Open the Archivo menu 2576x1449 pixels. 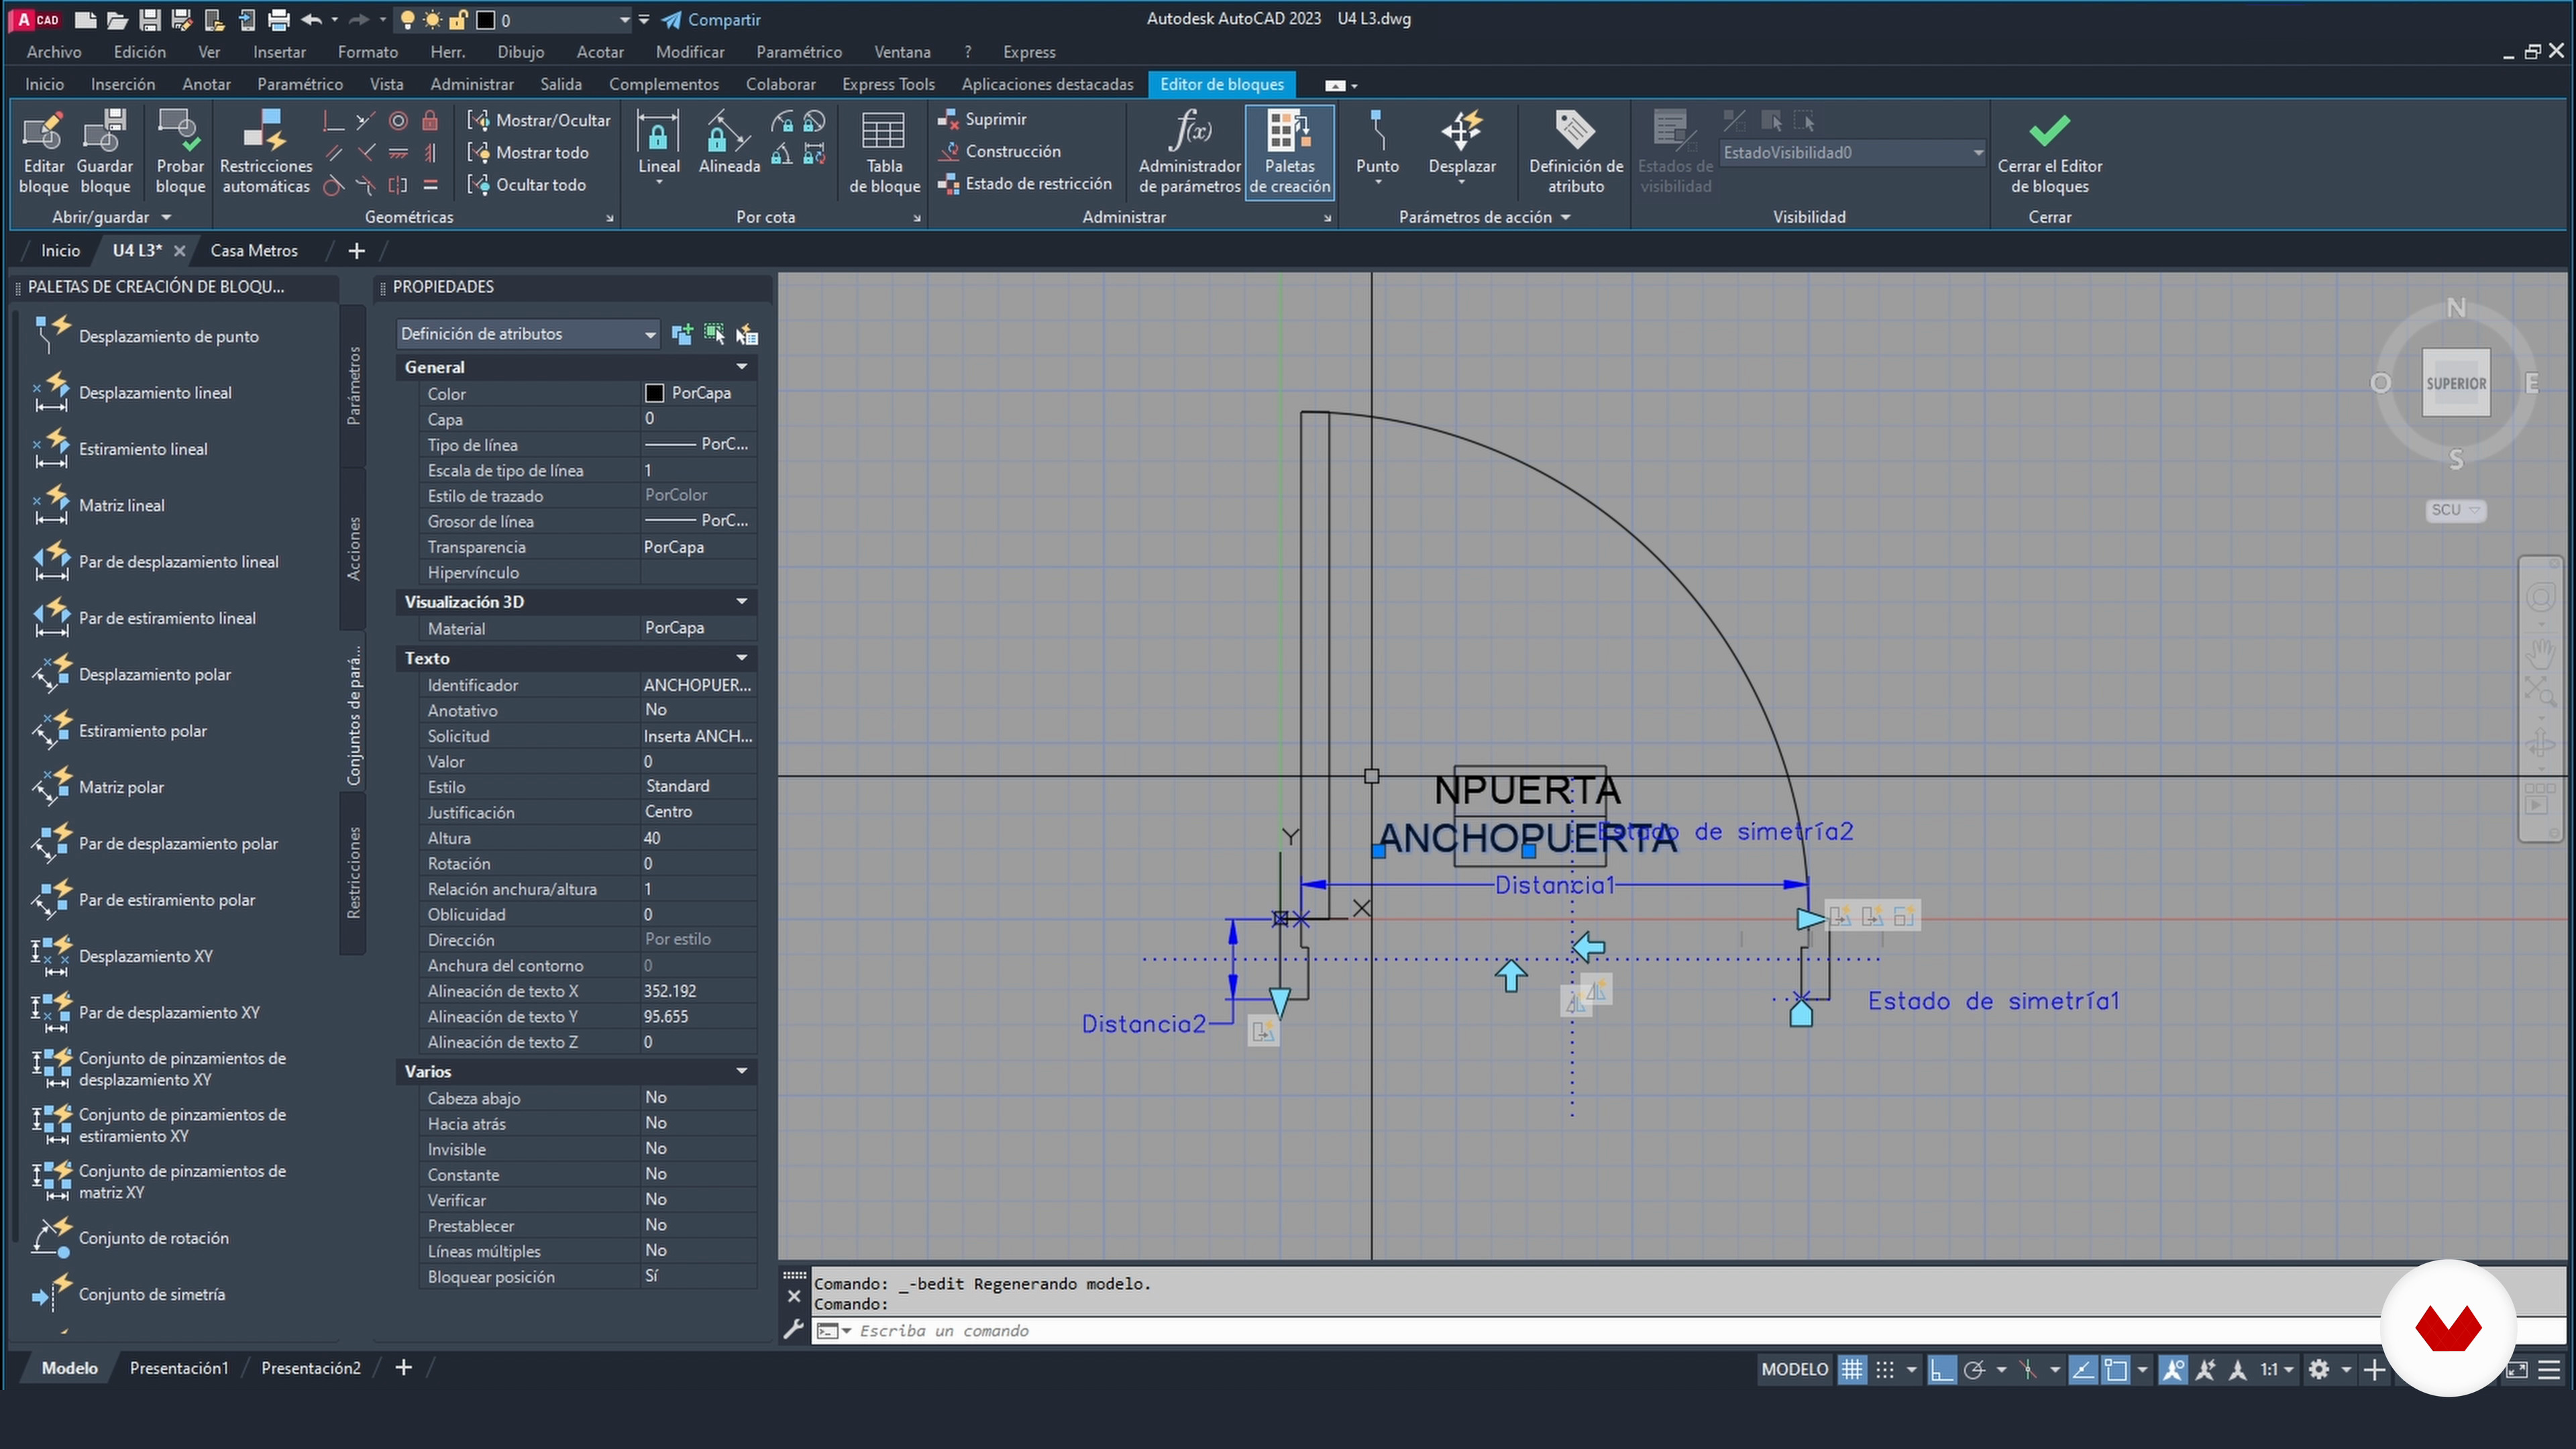[x=54, y=52]
